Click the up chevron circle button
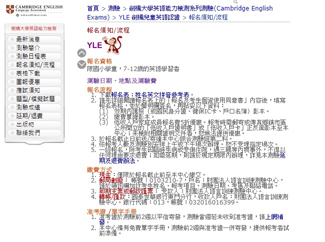Viewport: 325px width, 242px height. click(x=82, y=53)
